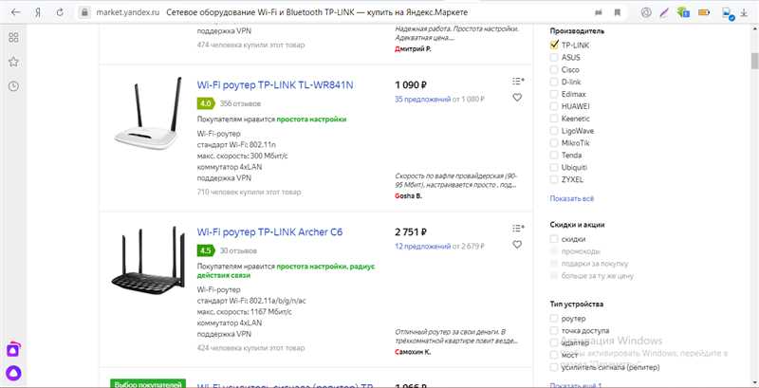Screen dimensions: 759x388
Task: Open the image extension icon with blue check
Action: click(728, 13)
